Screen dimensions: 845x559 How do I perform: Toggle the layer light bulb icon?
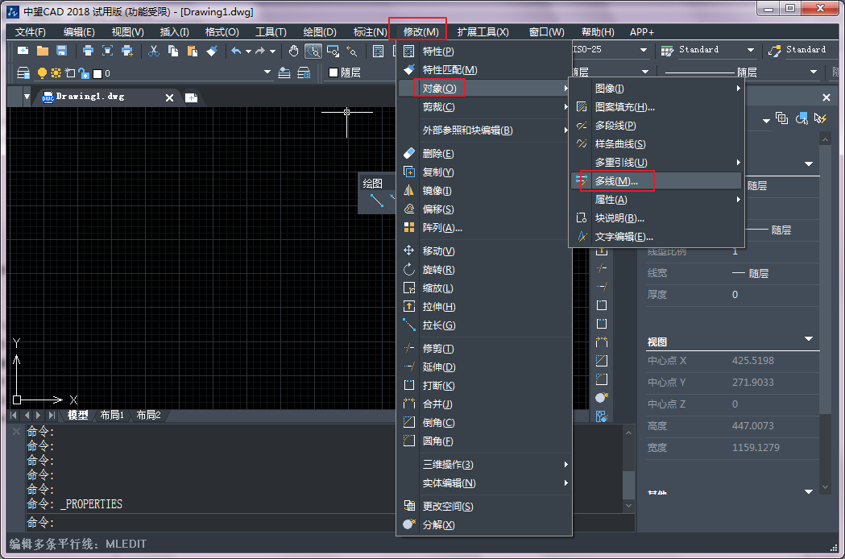tap(42, 72)
